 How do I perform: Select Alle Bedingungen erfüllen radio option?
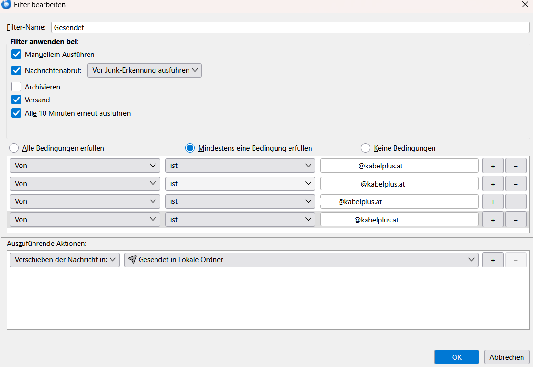pyautogui.click(x=14, y=148)
